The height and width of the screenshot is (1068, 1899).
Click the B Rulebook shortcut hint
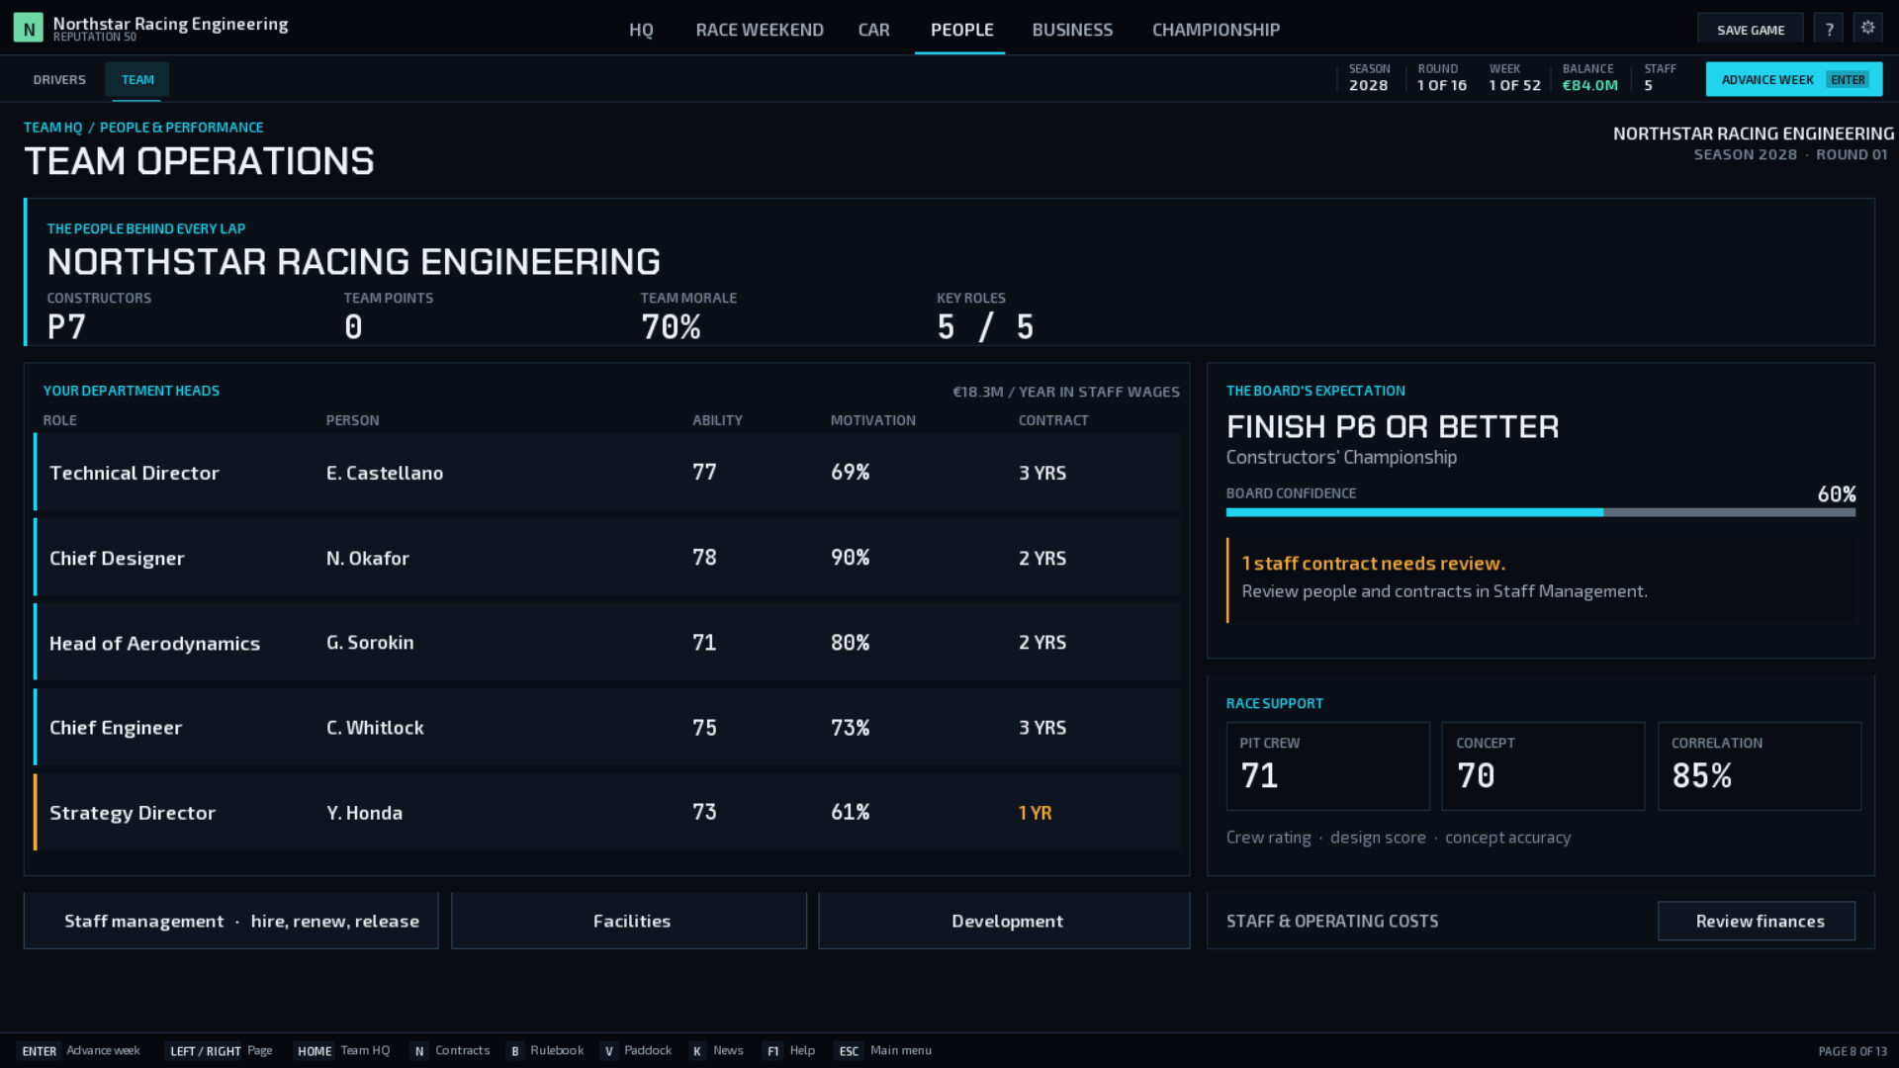[545, 1050]
